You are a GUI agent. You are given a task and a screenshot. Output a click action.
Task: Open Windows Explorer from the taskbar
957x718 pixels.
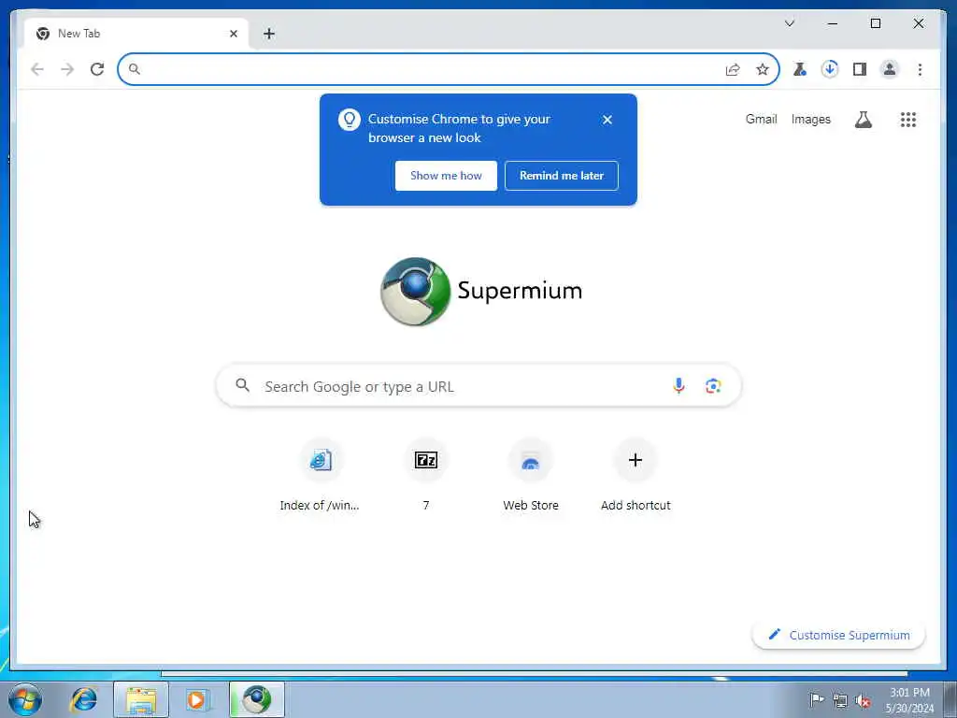pos(141,699)
